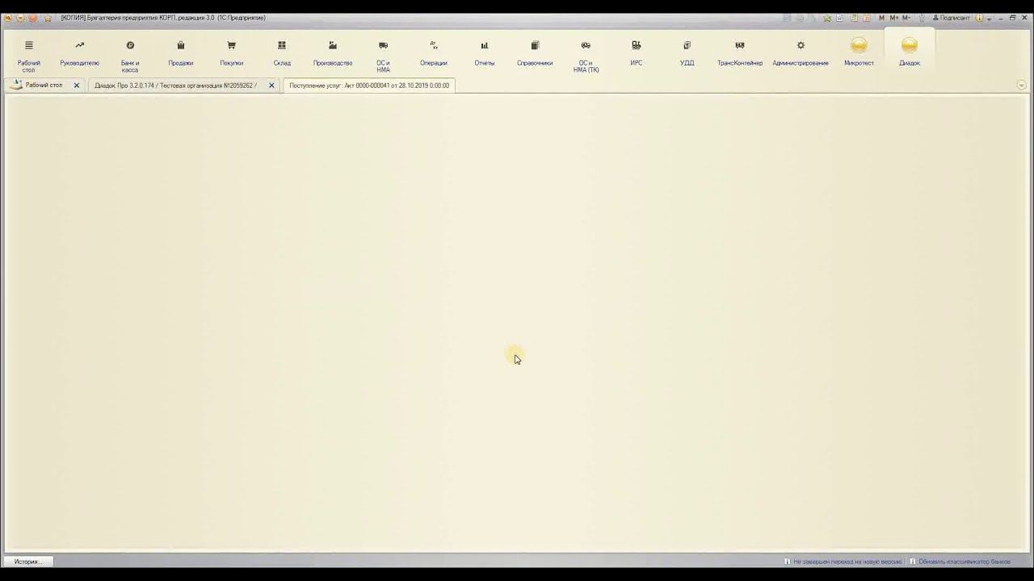Expand the dropdown arrow next to info icon
This screenshot has height=581, width=1034.
tap(989, 19)
